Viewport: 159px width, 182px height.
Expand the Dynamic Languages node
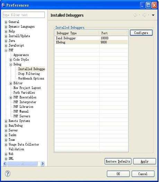tap(6, 27)
